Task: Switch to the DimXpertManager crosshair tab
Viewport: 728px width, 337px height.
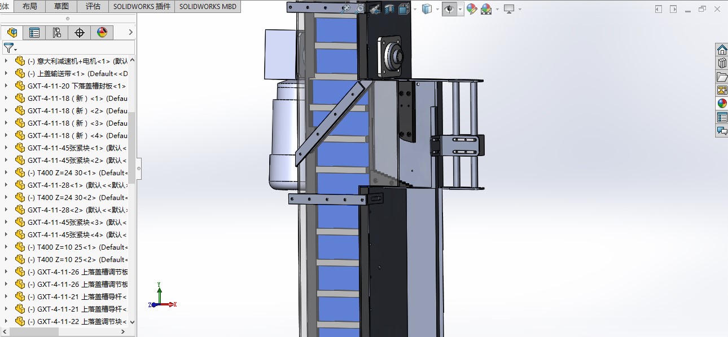Action: (80, 33)
